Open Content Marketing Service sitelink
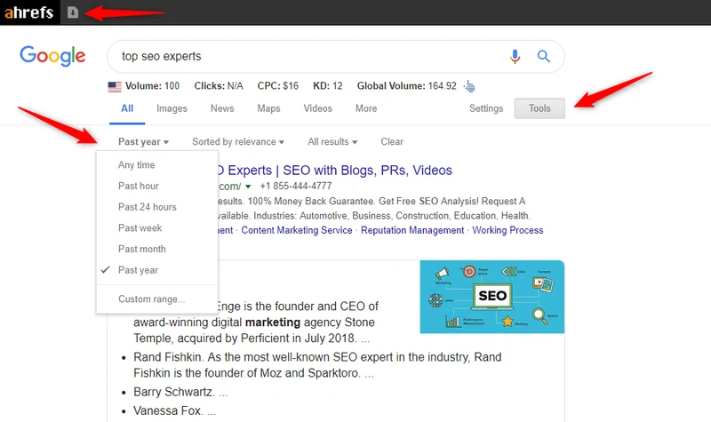Screen dimensions: 711x422 tap(297, 230)
